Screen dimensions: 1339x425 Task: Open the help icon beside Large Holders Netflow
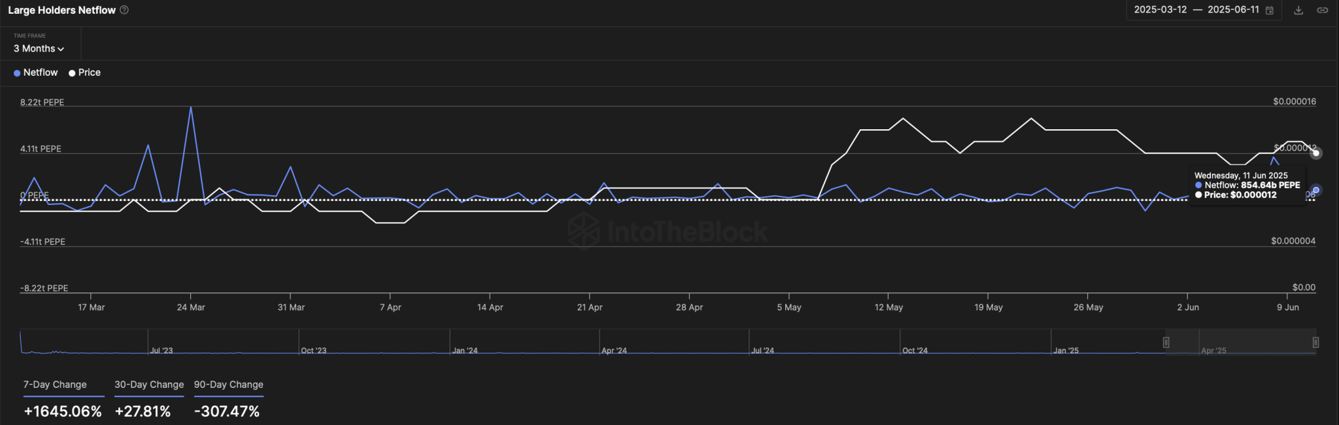tap(124, 10)
